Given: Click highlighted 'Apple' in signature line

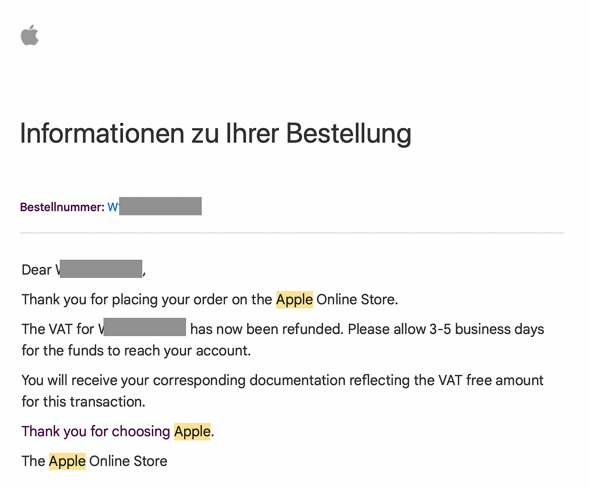Looking at the screenshot, I should (67, 461).
